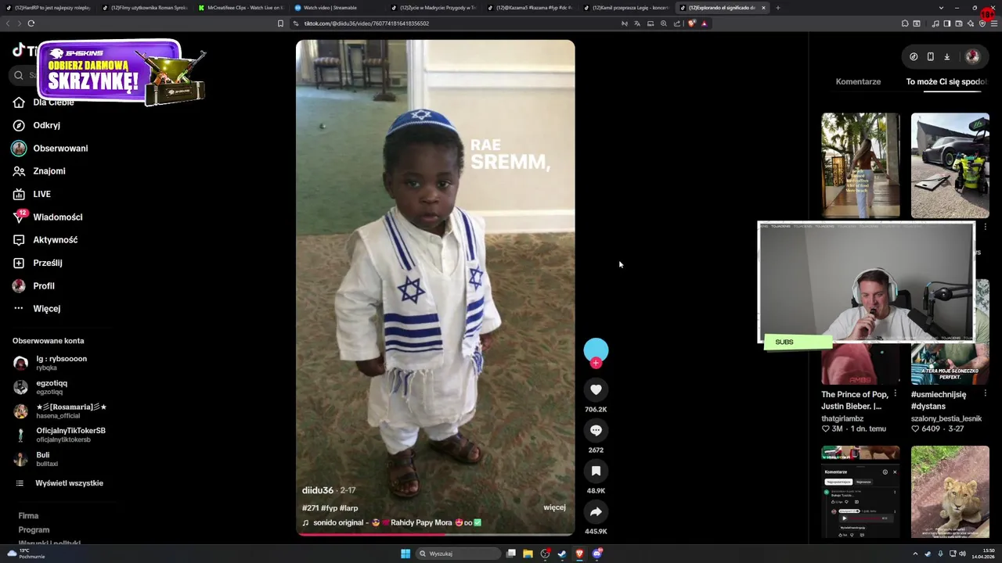Screen dimensions: 1002x563
Task: Open the browser music playlist icon
Action: (x=935, y=23)
